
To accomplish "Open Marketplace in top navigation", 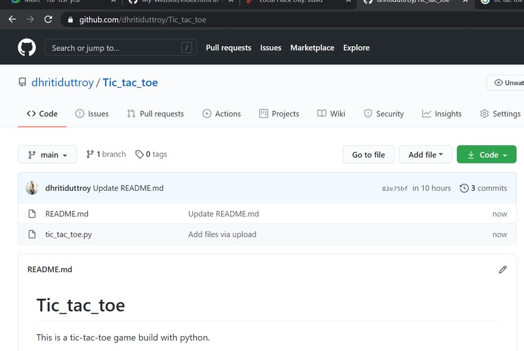I will click(312, 48).
